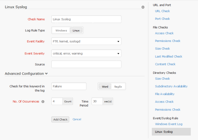Image resolution: width=198 pixels, height=140 pixels.
Task: Click the Check Name text field
Action: [86, 19]
